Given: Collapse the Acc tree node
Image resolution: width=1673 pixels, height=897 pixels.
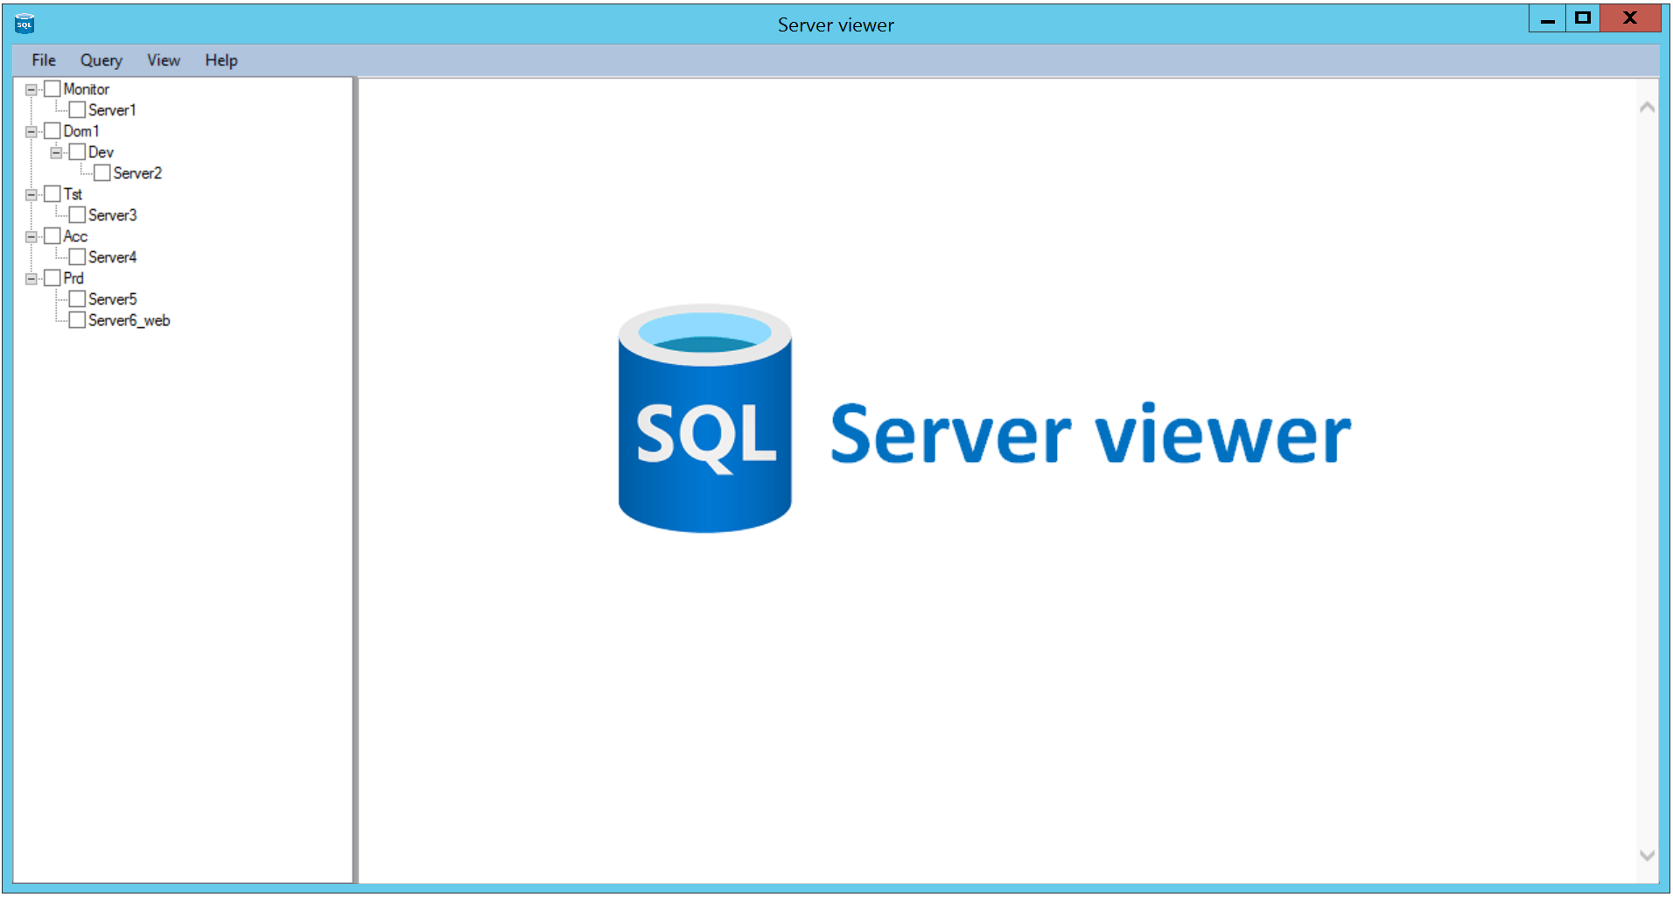Looking at the screenshot, I should pyautogui.click(x=31, y=236).
